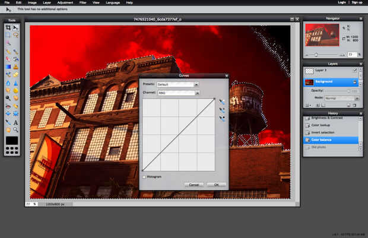Select the Clone Stamp tool
The height and width of the screenshot is (238, 368).
point(15,67)
